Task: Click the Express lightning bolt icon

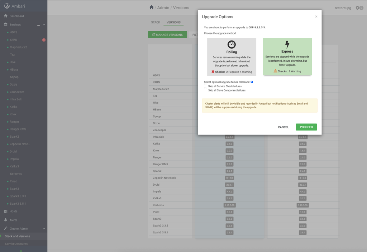Action: click(x=287, y=44)
